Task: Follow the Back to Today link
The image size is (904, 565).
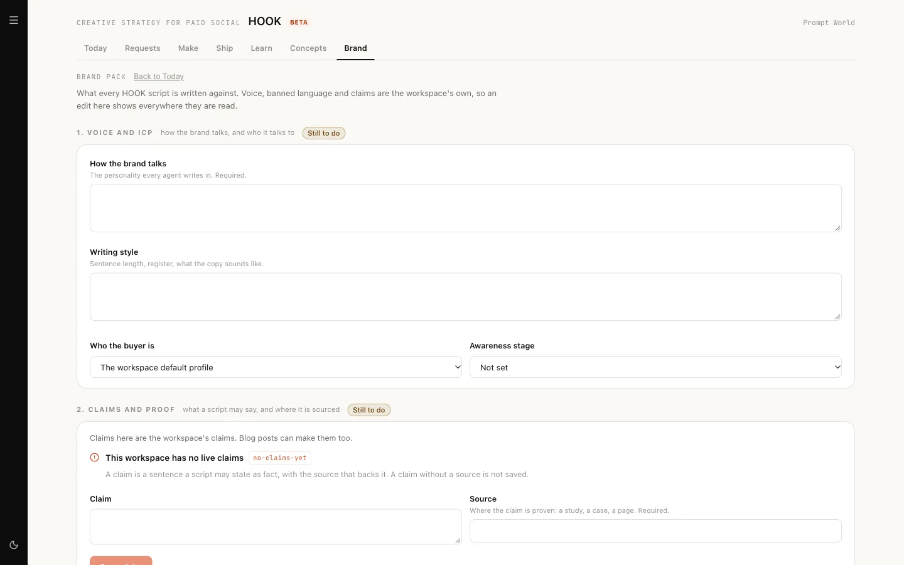Action: (x=159, y=77)
